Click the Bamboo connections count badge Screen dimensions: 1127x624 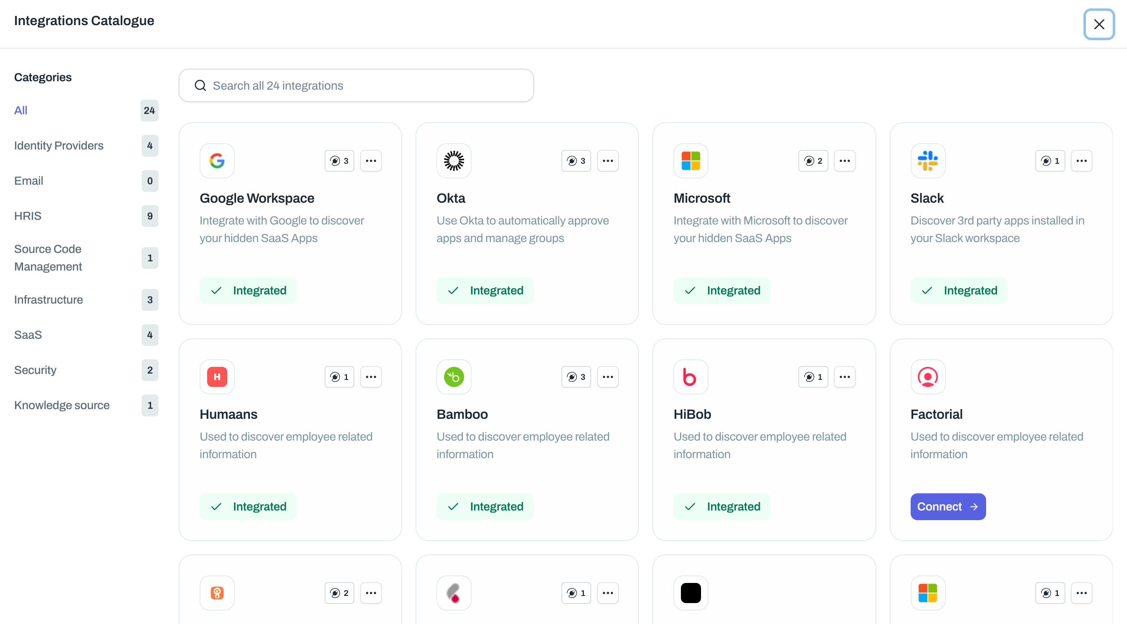coord(576,376)
